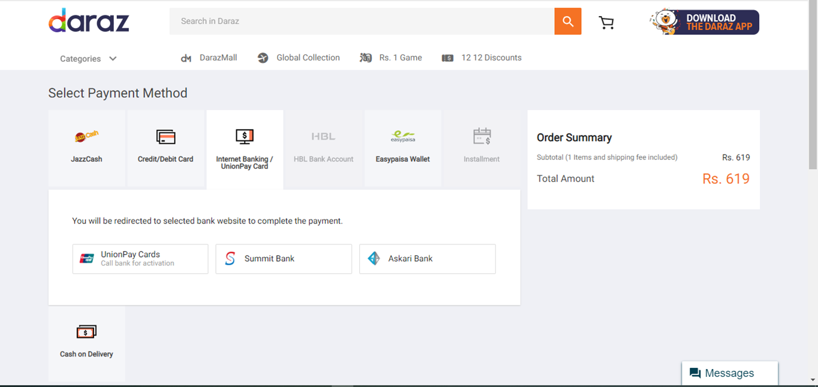This screenshot has height=387, width=818.
Task: Click the easypaisa logo icon
Action: (402, 137)
